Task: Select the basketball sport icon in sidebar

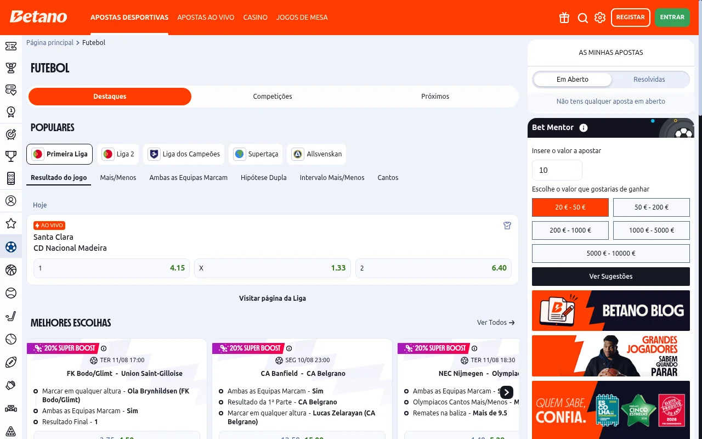Action: (11, 269)
